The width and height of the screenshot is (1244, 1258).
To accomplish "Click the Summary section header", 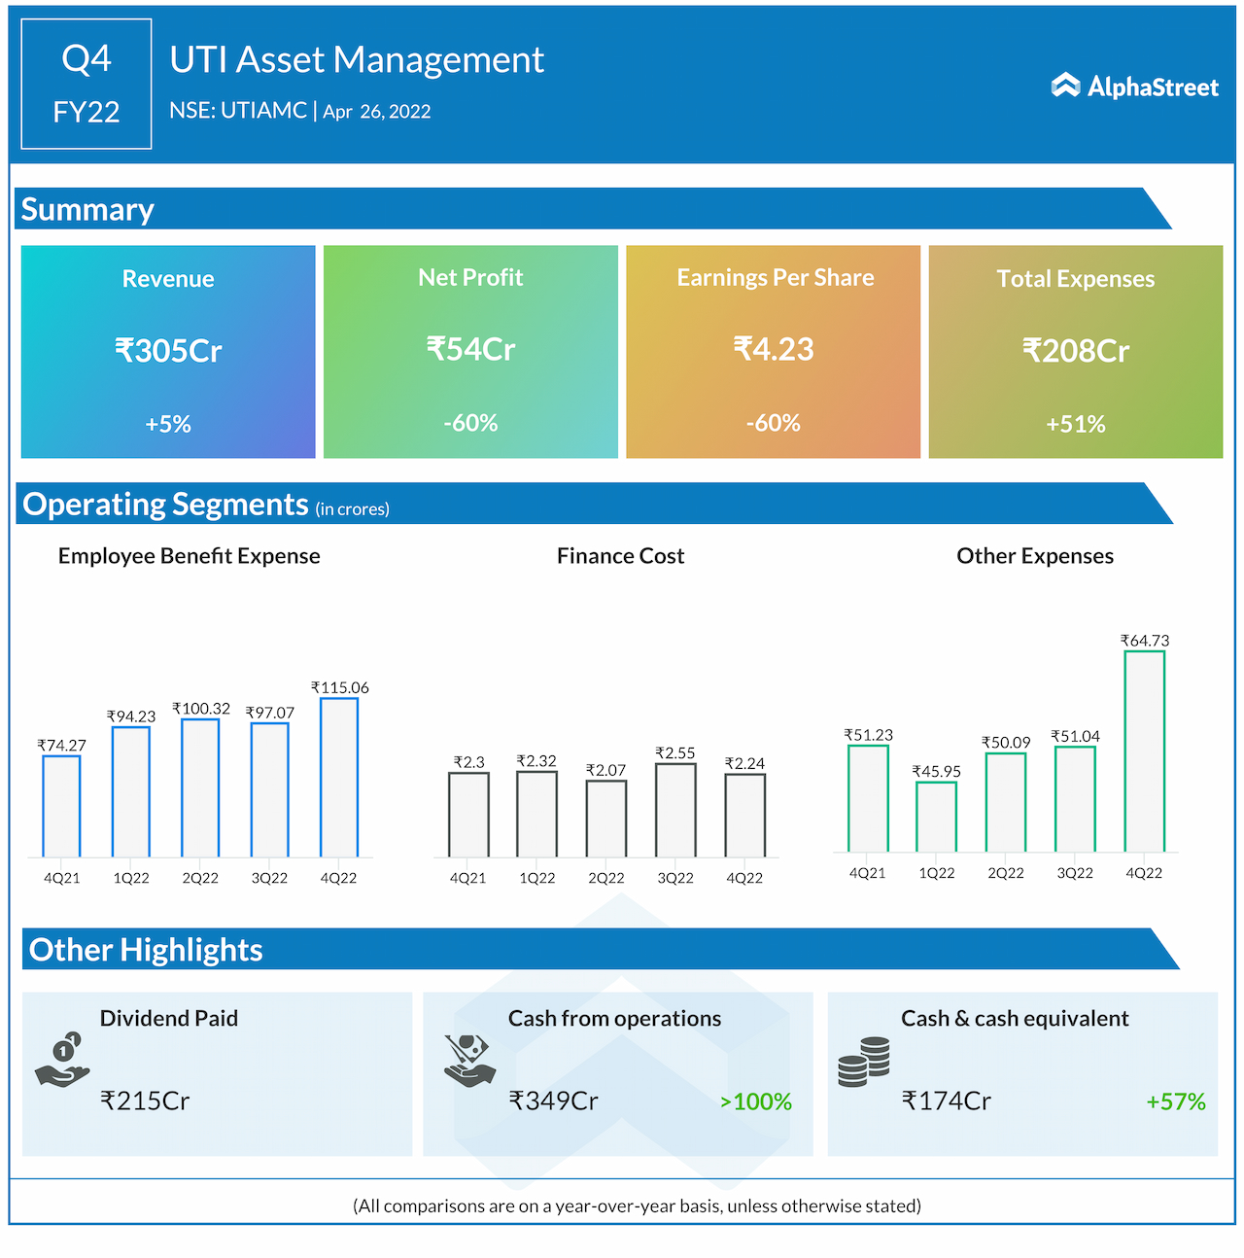I will [87, 209].
